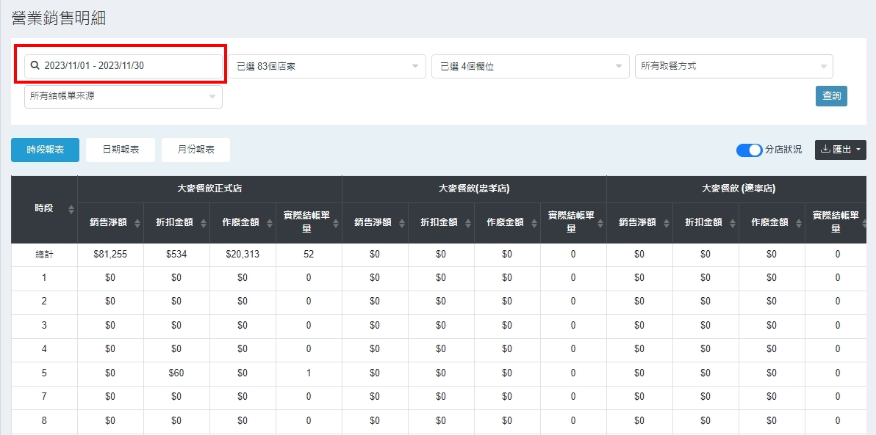This screenshot has height=435, width=876.
Task: Open the 所有取餐方式 dropdown
Action: [733, 66]
